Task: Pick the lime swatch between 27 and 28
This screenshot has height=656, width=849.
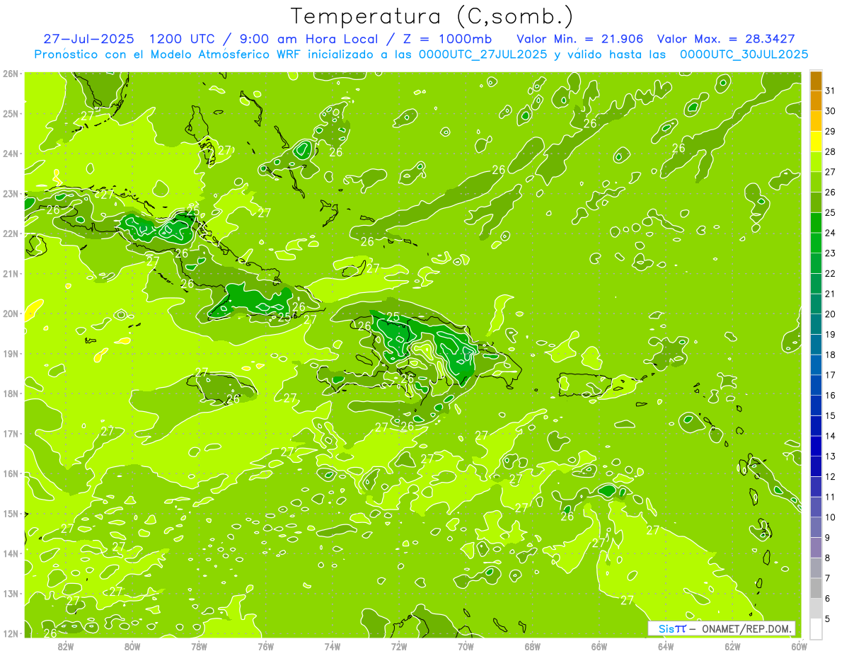Action: 816,162
